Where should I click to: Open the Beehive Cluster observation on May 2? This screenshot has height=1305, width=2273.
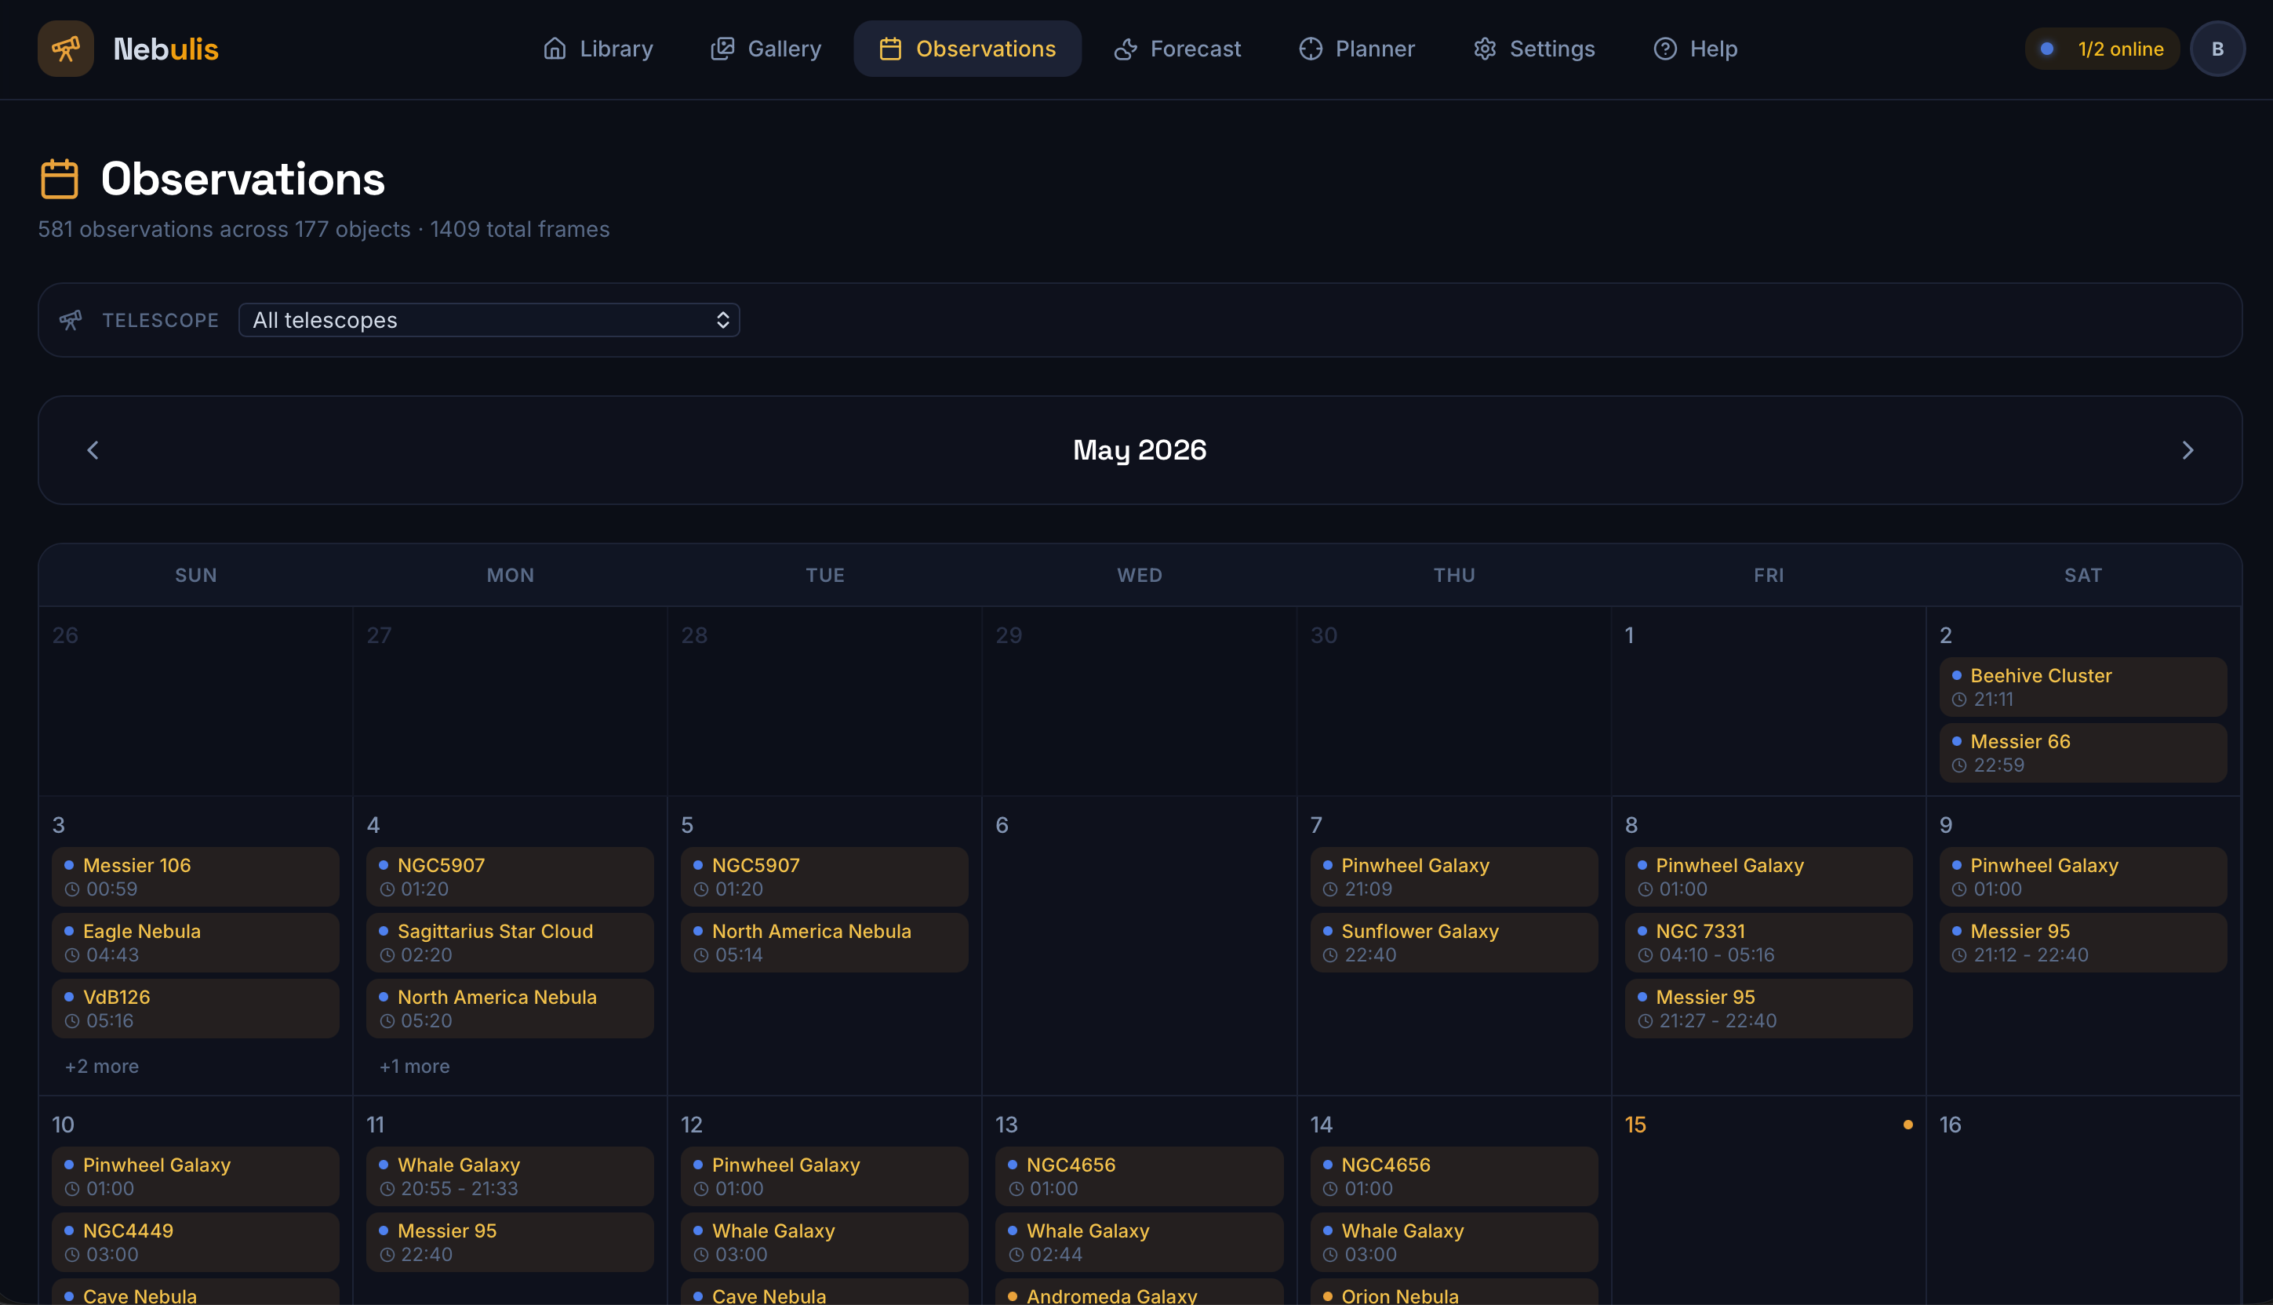point(2082,686)
